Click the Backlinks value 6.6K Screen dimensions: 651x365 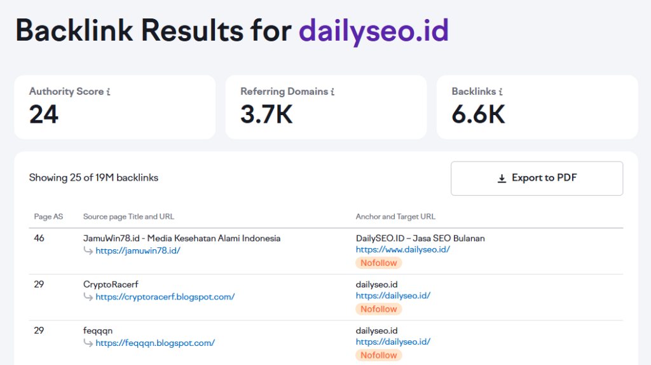pyautogui.click(x=478, y=114)
